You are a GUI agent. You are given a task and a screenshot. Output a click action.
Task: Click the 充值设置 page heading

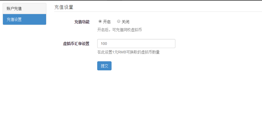(x=64, y=7)
